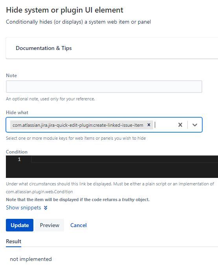Select the selected module key chip text

(78, 125)
